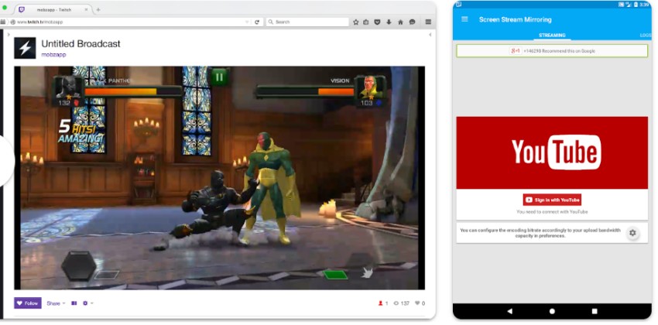Reload the page with the refresh icon
658x325 pixels.
[x=257, y=22]
